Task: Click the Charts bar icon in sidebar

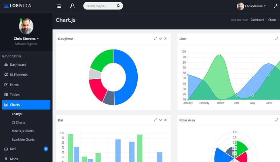Action: (x=6, y=105)
